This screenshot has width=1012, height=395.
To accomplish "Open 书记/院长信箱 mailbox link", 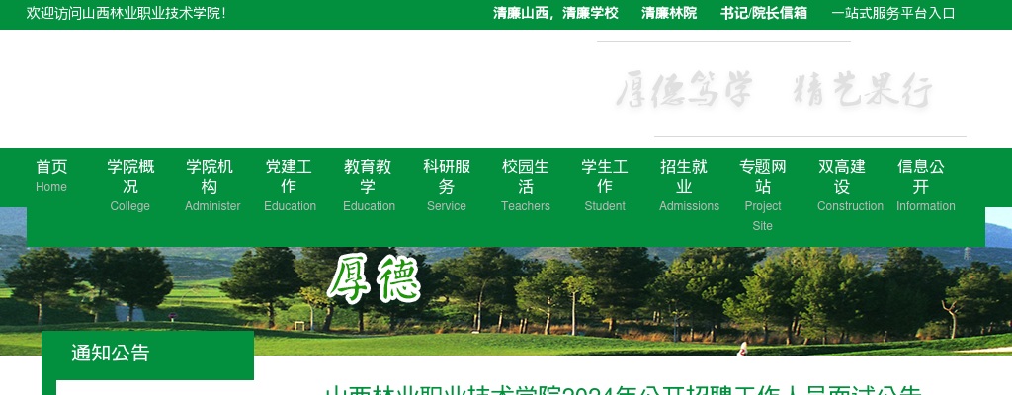I will click(x=764, y=13).
